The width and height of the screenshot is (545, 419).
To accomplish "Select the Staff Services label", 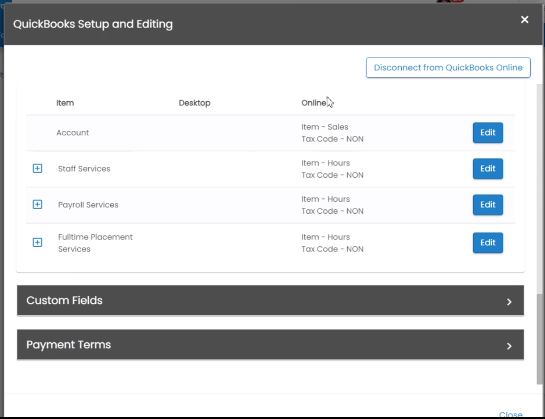I will (84, 169).
